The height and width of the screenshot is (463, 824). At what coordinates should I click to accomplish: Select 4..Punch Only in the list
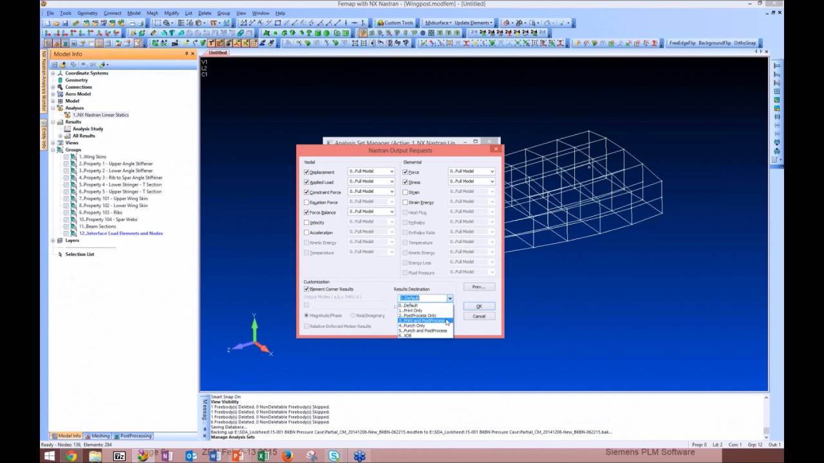coord(426,325)
